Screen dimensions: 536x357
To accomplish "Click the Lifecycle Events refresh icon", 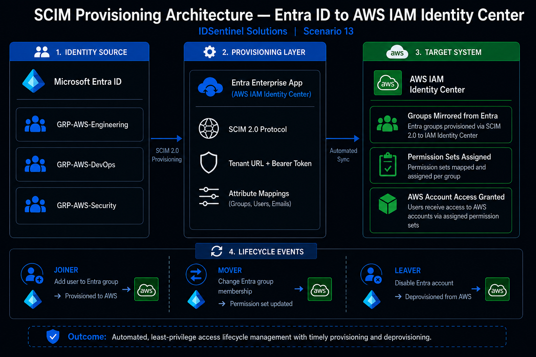I will click(x=217, y=251).
